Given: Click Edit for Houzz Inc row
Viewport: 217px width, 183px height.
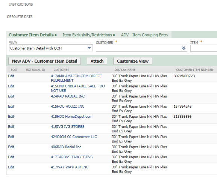Looking at the screenshot, I should click(11, 106).
